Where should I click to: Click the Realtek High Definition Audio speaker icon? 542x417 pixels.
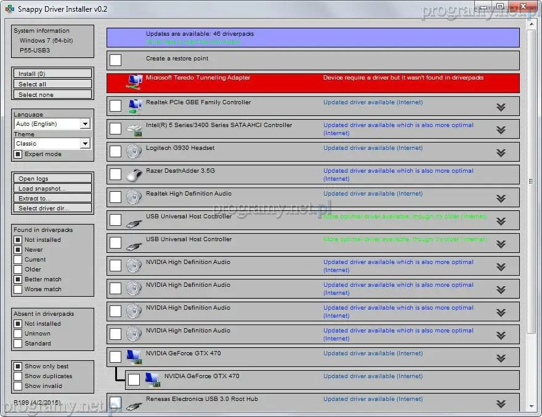134,197
